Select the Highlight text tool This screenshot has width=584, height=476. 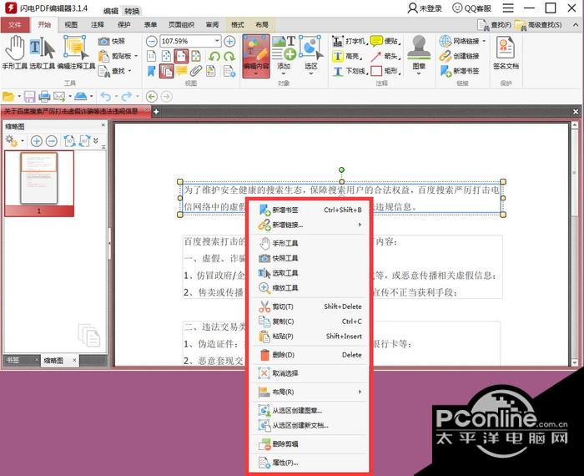[347, 56]
